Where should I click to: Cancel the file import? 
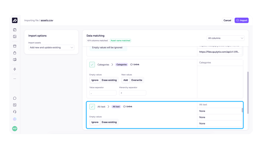click(x=227, y=20)
